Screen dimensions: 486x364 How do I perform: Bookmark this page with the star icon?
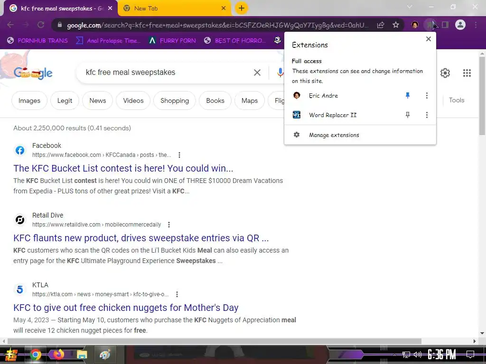tap(395, 25)
